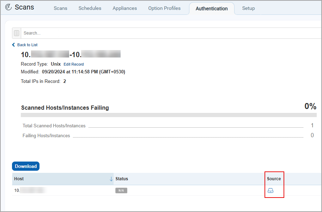Viewport: 322px width, 212px height.
Task: Click the descending sort arrow on Host column
Action: [111, 179]
